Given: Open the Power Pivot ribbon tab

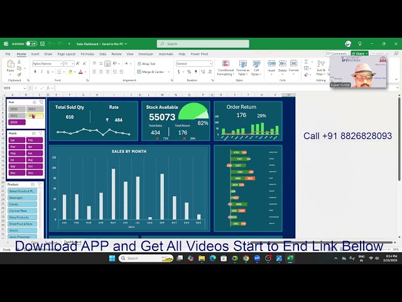Looking at the screenshot, I should [x=199, y=54].
